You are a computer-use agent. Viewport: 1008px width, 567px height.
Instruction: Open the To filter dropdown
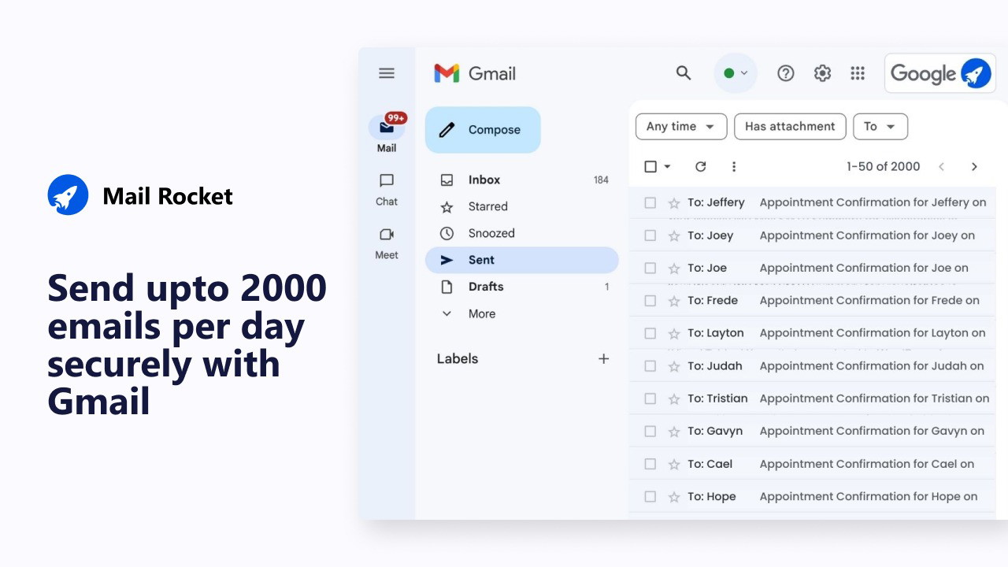[x=880, y=127]
